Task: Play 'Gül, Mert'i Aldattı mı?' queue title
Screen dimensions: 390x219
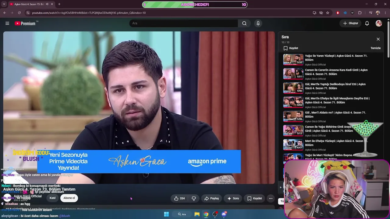Action: point(335,115)
